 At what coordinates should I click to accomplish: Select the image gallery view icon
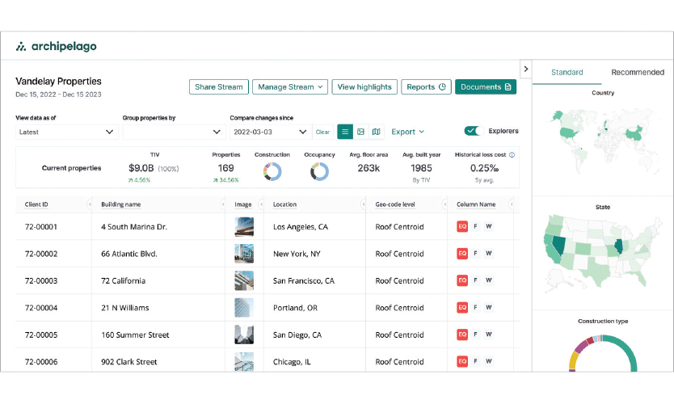point(360,132)
